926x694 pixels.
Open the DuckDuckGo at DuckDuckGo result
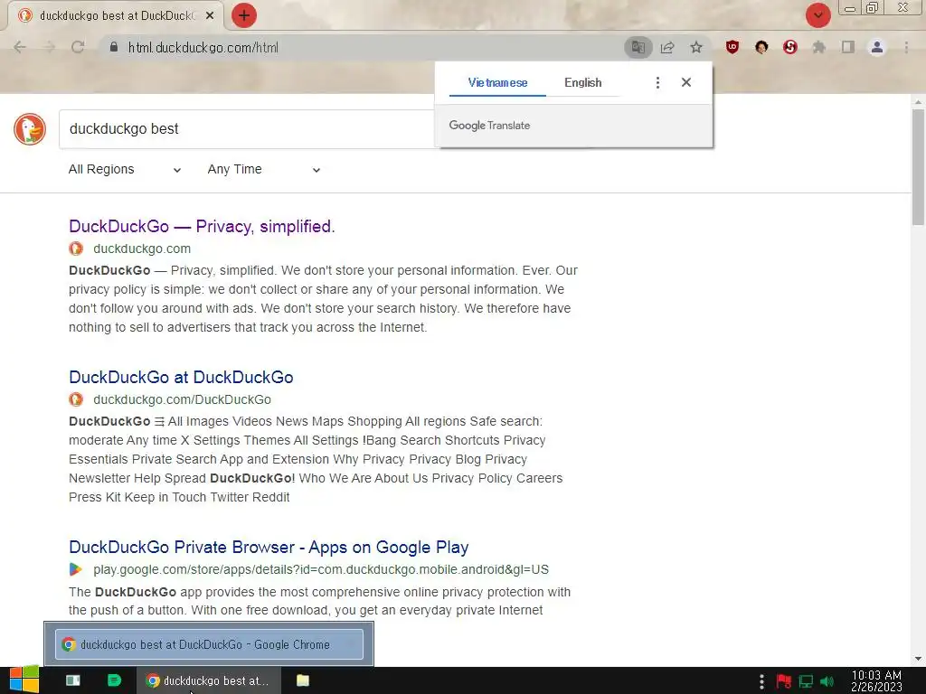click(181, 377)
